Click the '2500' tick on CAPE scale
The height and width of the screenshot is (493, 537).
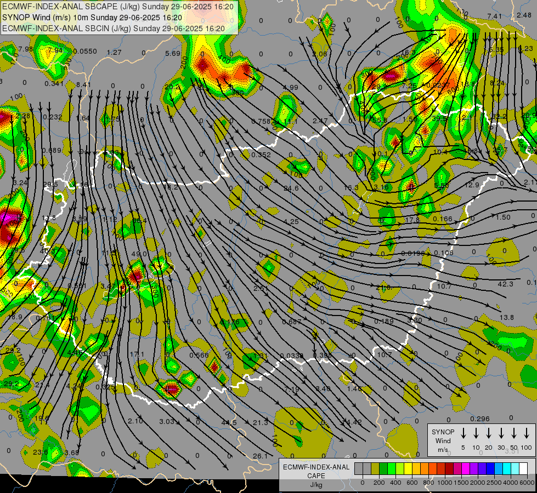click(x=494, y=483)
